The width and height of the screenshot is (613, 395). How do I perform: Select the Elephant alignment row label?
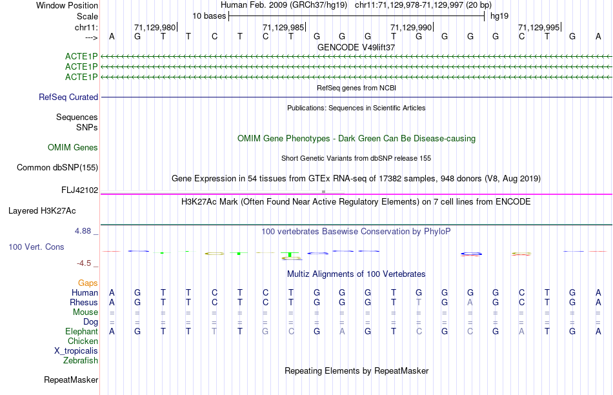pos(81,331)
